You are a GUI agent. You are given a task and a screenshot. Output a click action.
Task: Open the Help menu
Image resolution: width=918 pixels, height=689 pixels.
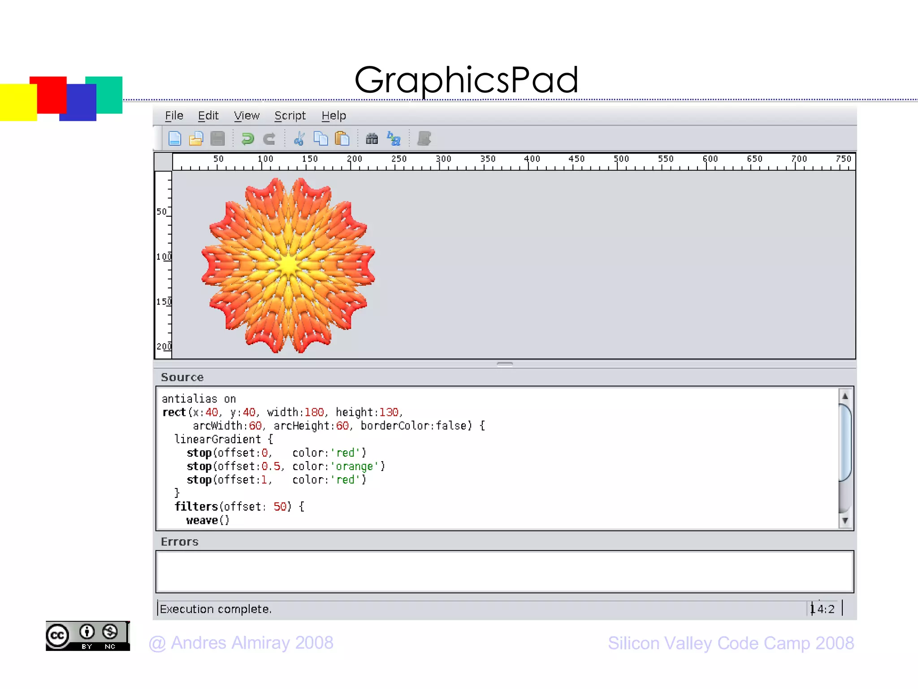pyautogui.click(x=333, y=116)
